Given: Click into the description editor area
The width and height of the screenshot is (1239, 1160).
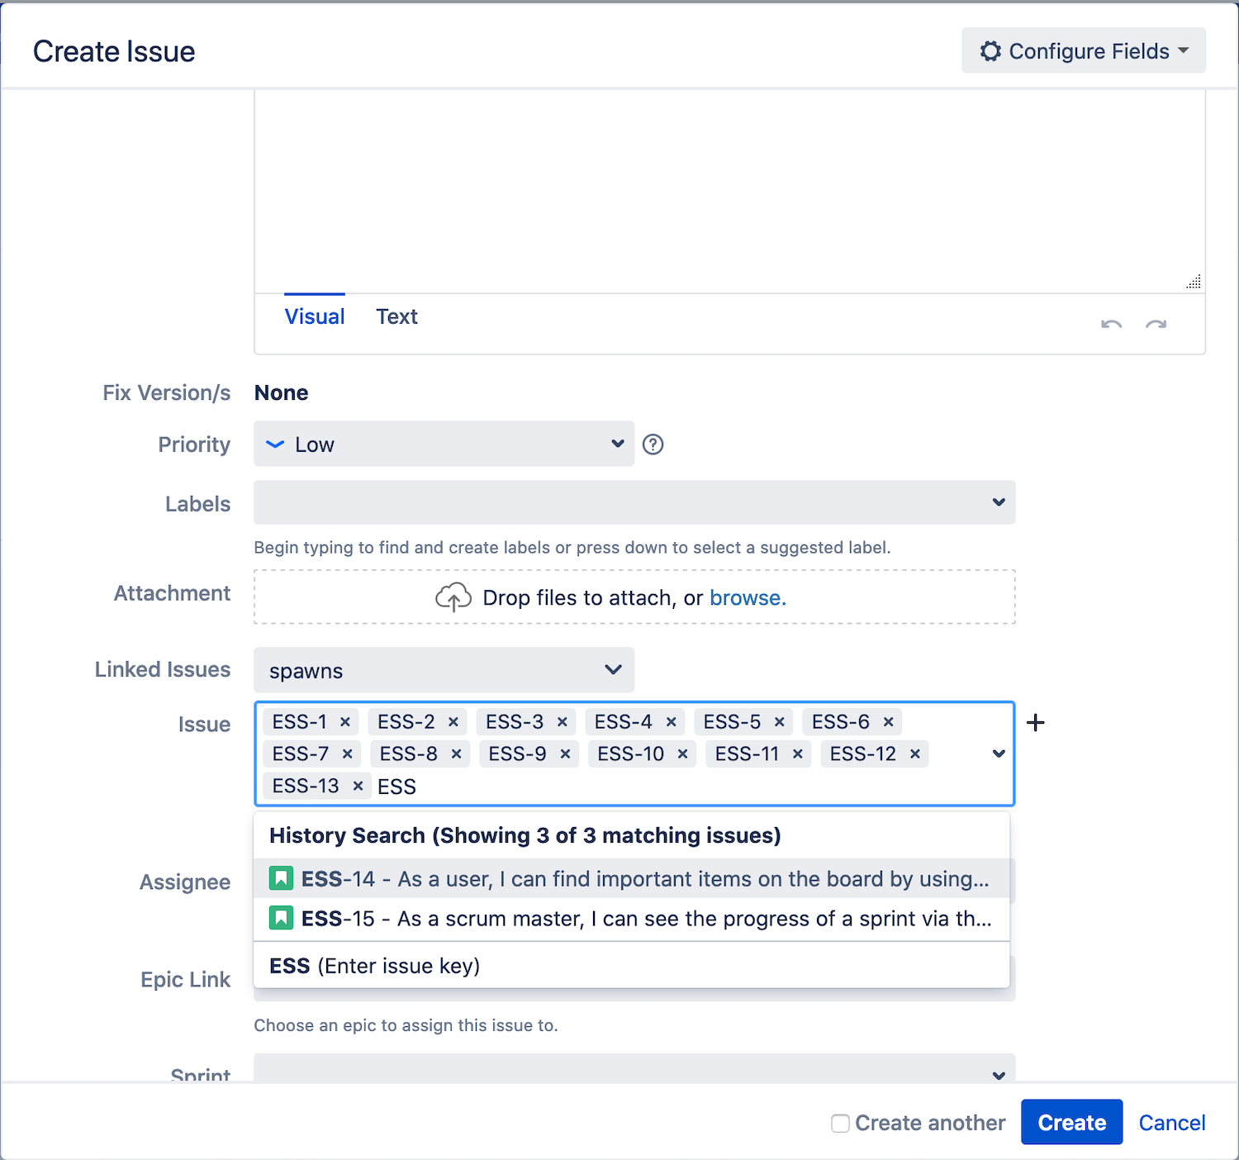Looking at the screenshot, I should tap(729, 190).
